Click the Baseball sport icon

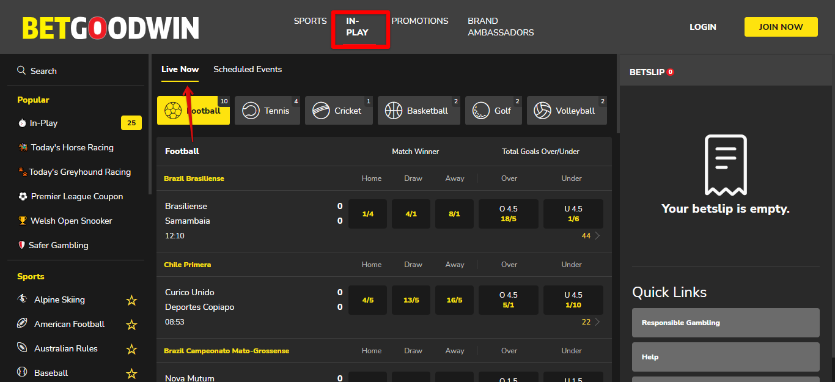(23, 372)
